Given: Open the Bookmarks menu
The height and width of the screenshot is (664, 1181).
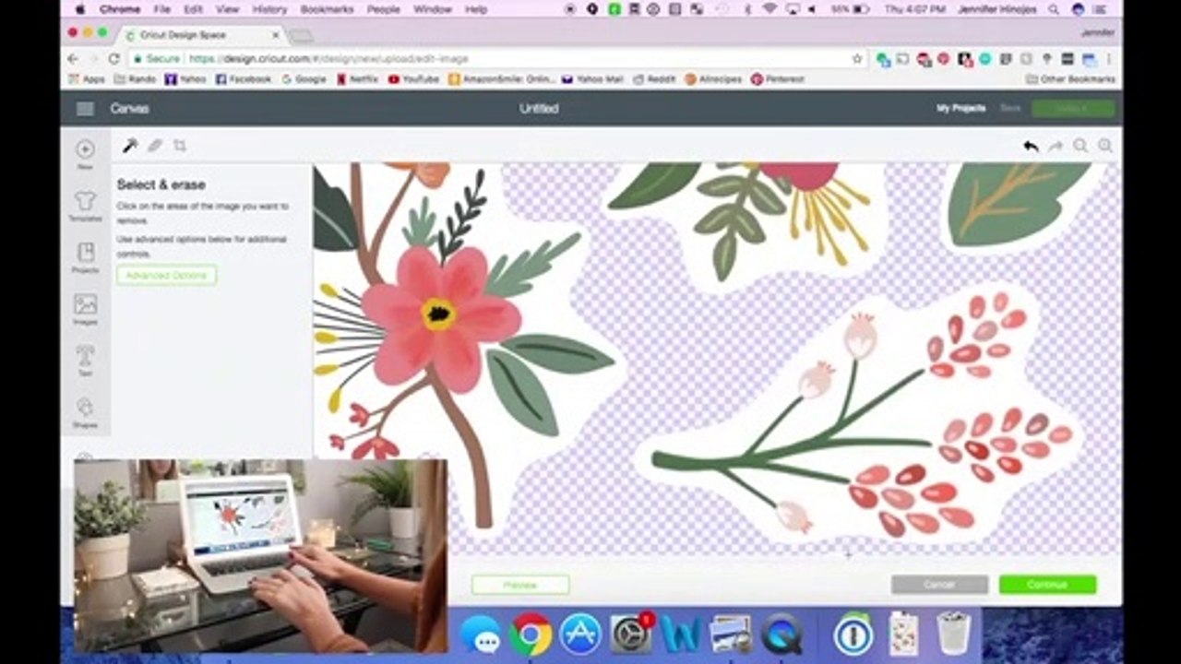Looking at the screenshot, I should [x=327, y=9].
